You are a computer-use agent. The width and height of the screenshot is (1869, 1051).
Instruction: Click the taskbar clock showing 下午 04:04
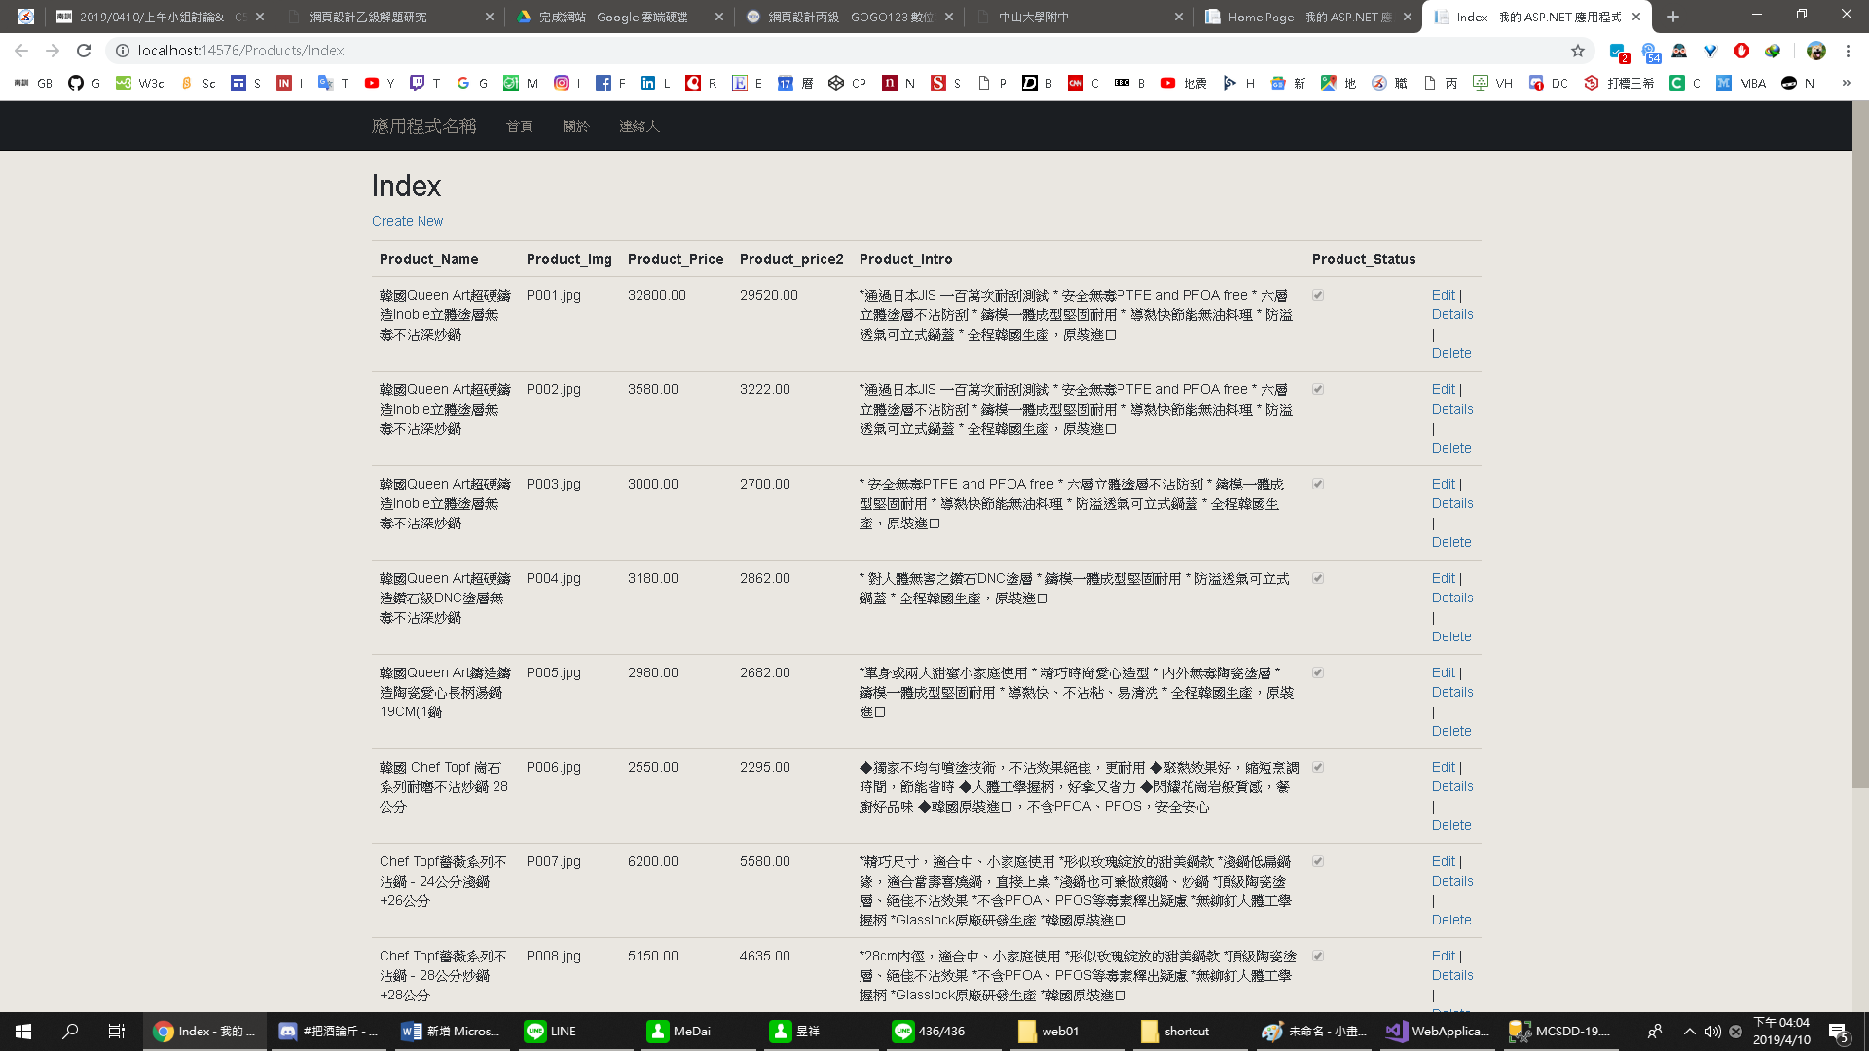[1781, 1032]
